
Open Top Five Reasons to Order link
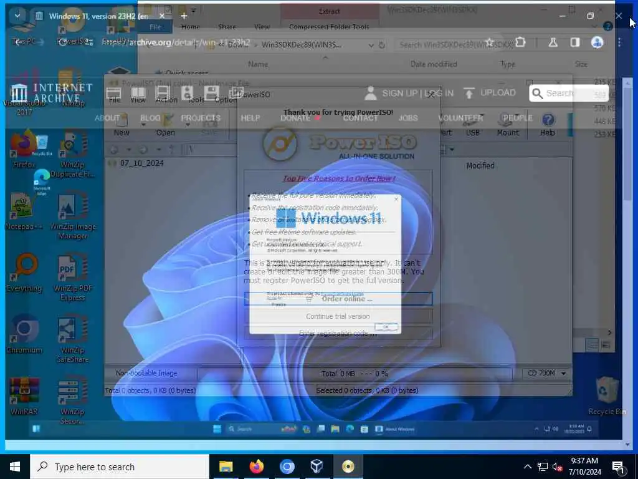coord(339,178)
